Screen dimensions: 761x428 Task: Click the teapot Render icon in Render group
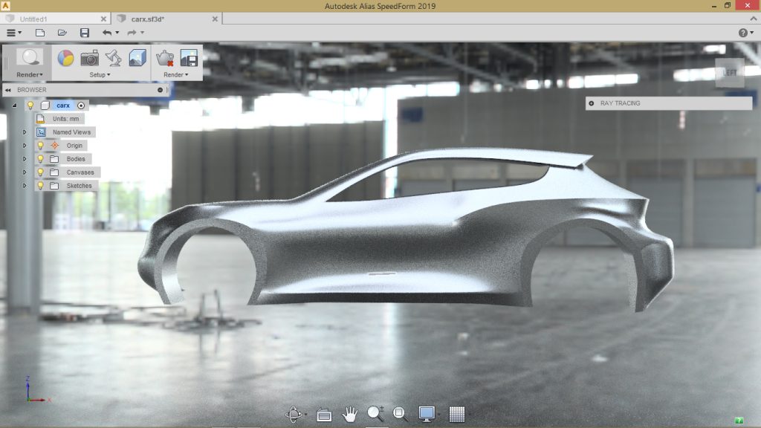click(164, 57)
